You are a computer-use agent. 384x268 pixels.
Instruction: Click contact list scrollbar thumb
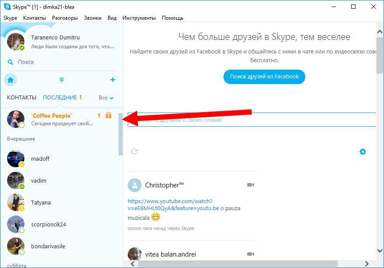point(120,134)
